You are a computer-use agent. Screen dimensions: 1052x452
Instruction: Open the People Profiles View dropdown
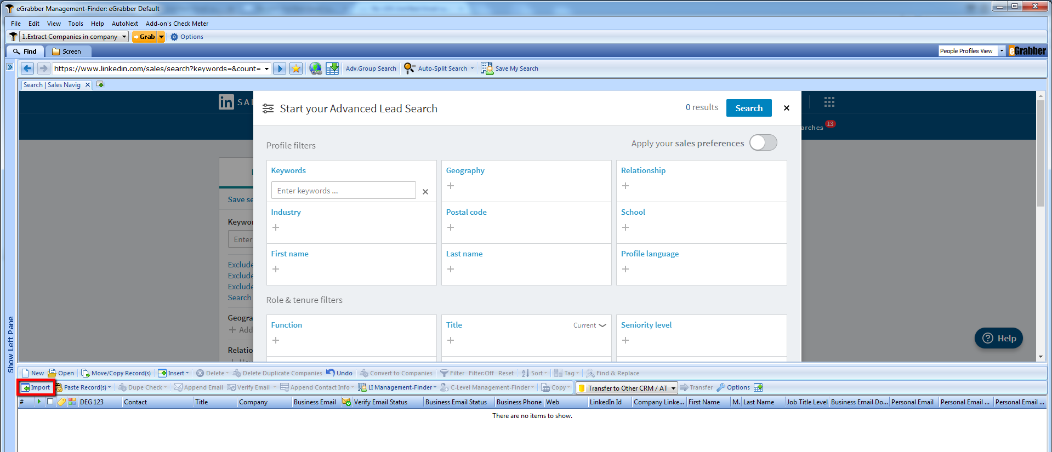[1002, 51]
